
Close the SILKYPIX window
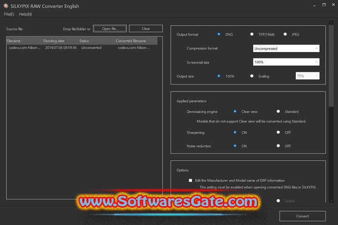[x=333, y=5]
